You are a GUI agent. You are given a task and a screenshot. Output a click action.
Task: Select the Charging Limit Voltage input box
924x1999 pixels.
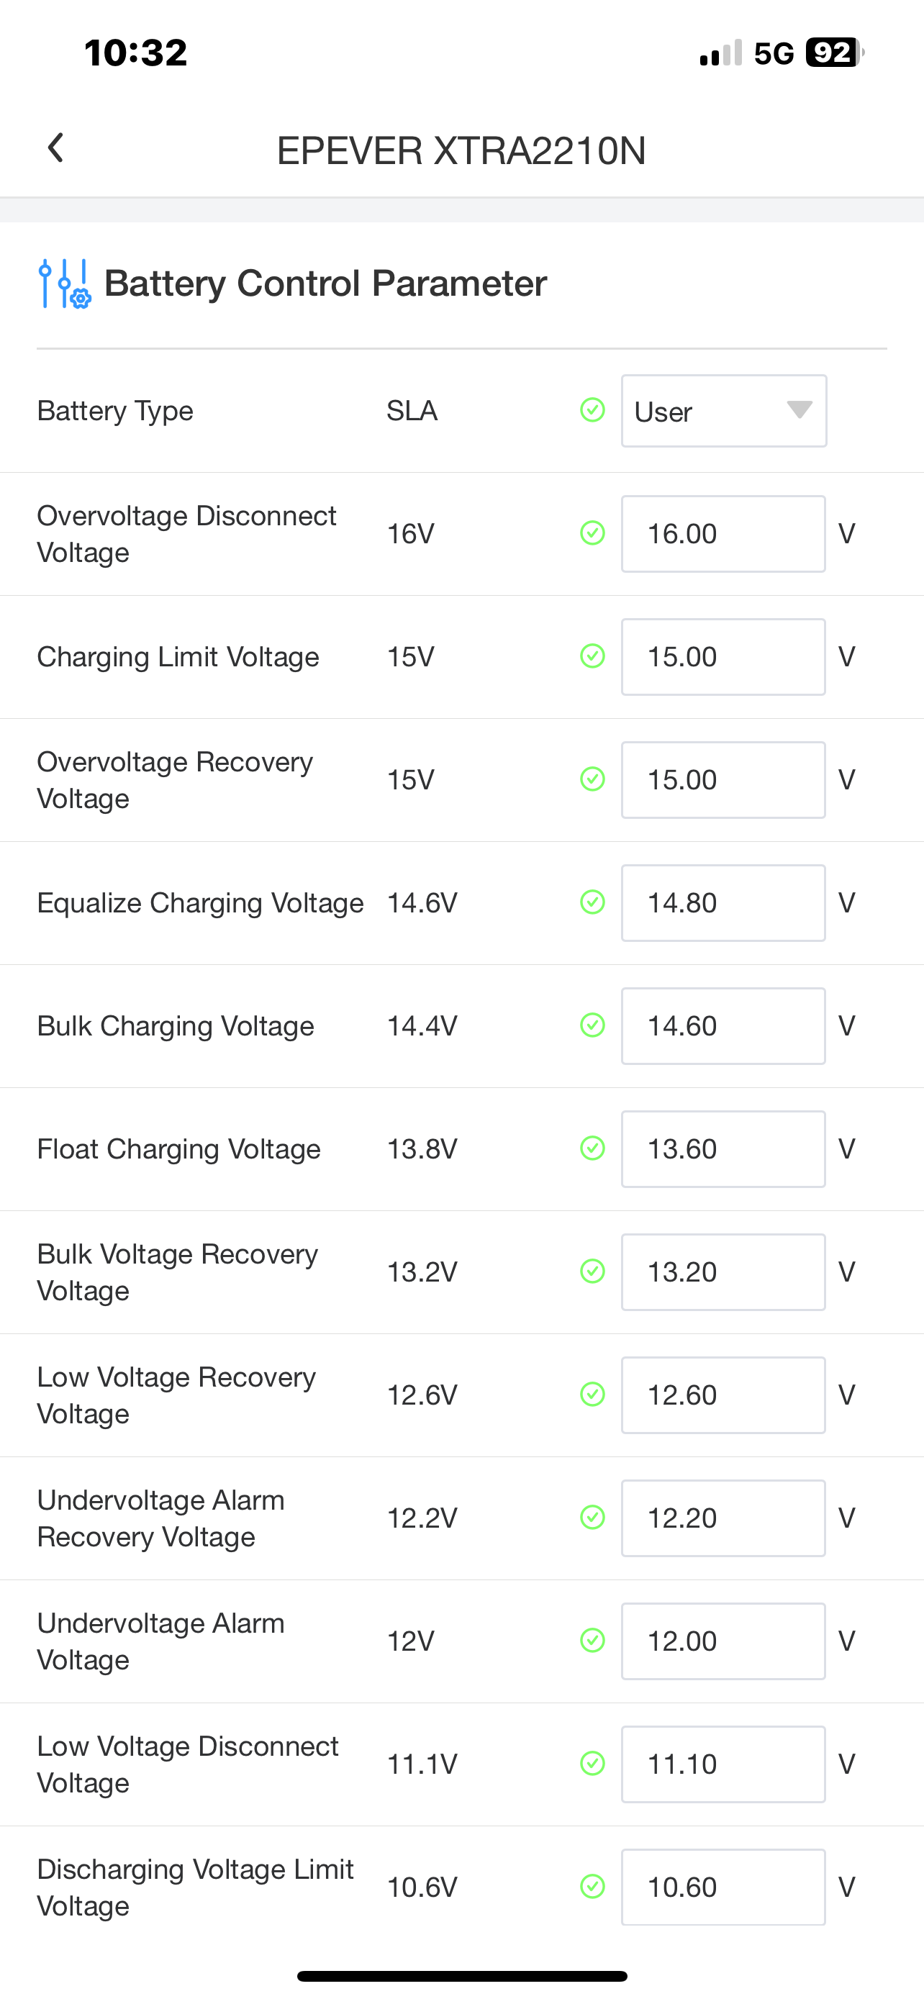(x=723, y=657)
